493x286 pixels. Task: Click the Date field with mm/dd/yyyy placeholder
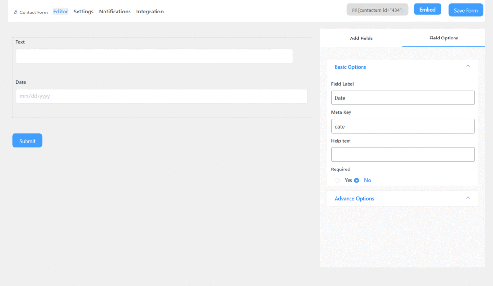(x=161, y=96)
